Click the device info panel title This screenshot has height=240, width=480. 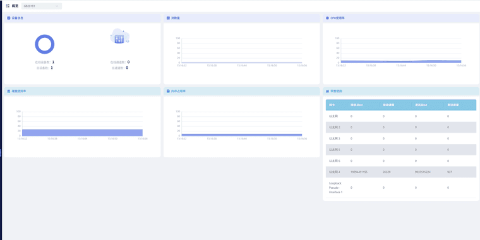point(18,18)
